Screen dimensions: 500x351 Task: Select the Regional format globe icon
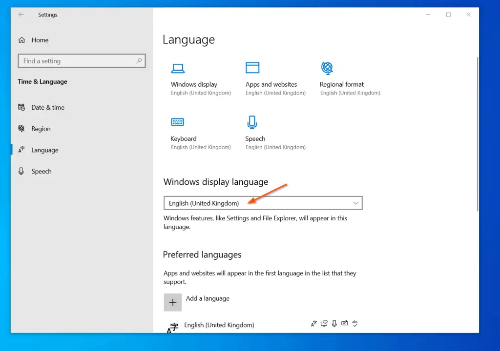pyautogui.click(x=326, y=68)
